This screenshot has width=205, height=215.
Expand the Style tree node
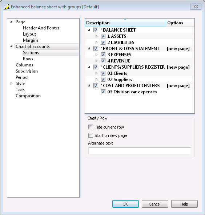point(12,84)
